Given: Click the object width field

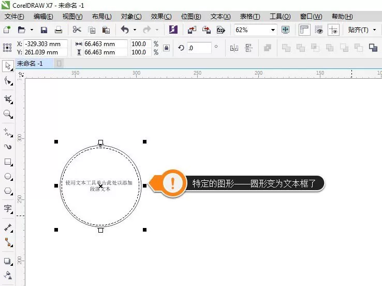Looking at the screenshot, I should (105, 44).
